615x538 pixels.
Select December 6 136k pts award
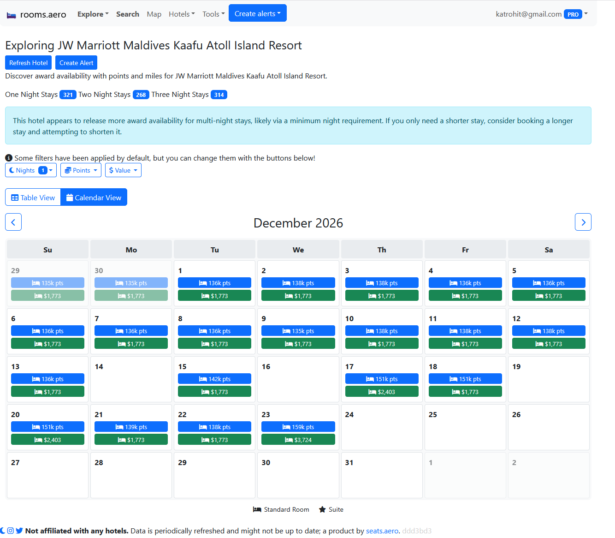(x=47, y=331)
